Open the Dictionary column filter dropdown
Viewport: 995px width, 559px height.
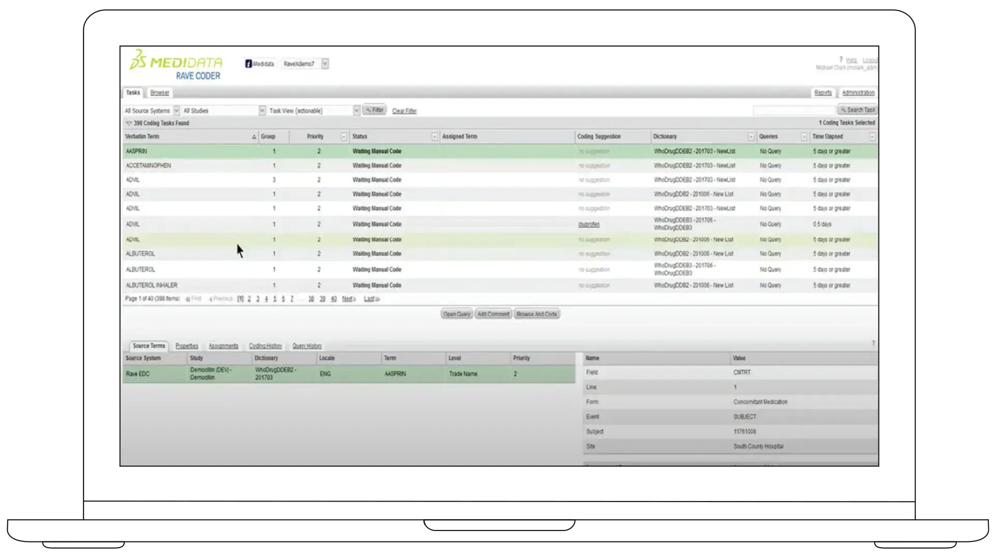(x=750, y=137)
